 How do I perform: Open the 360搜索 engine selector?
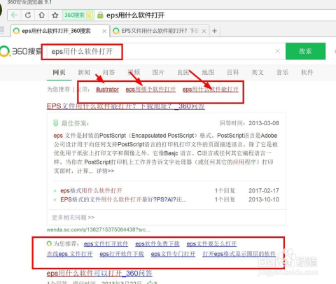[x=78, y=15]
